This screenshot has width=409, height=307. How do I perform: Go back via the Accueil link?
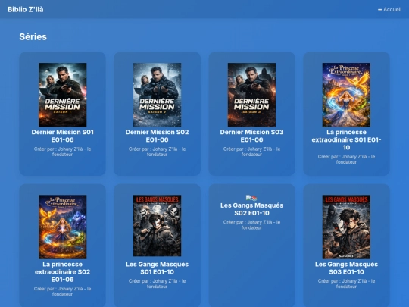click(x=389, y=9)
